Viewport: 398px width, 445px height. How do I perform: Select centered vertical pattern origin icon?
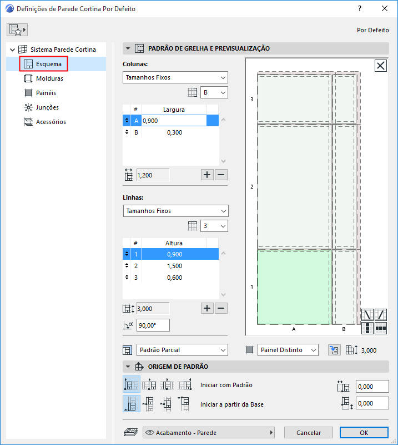click(x=167, y=404)
